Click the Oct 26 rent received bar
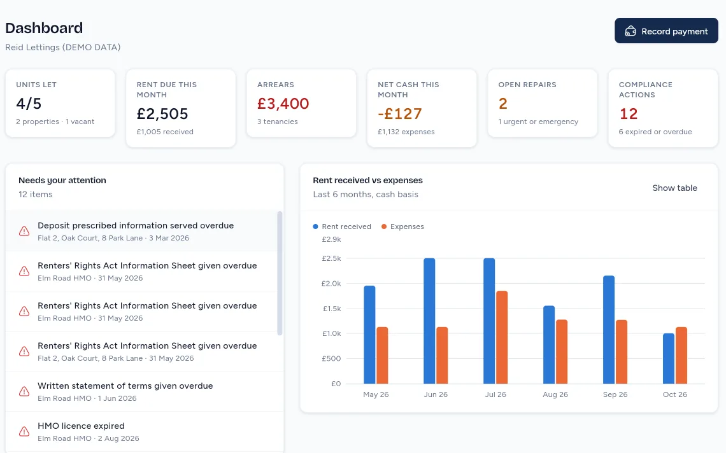Screen dimensions: 726x453 pyautogui.click(x=669, y=359)
